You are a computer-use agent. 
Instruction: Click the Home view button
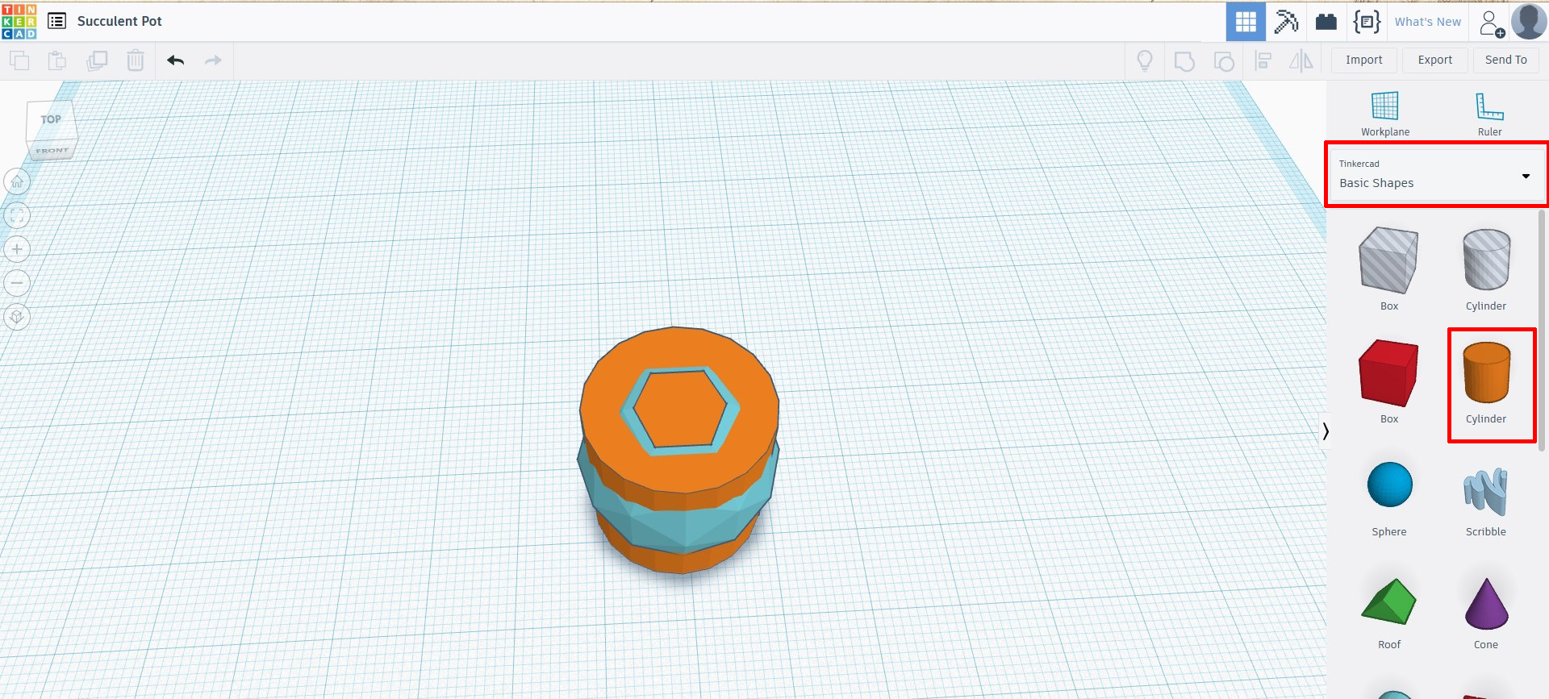17,181
